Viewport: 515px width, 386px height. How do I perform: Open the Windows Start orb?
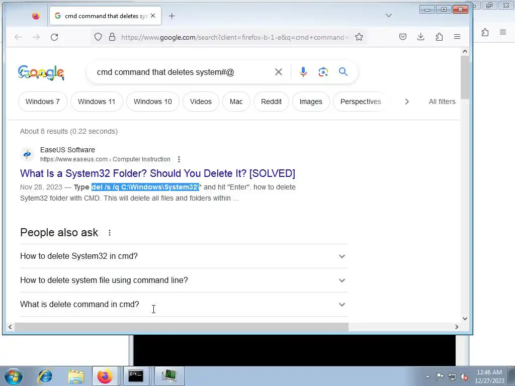click(x=14, y=376)
